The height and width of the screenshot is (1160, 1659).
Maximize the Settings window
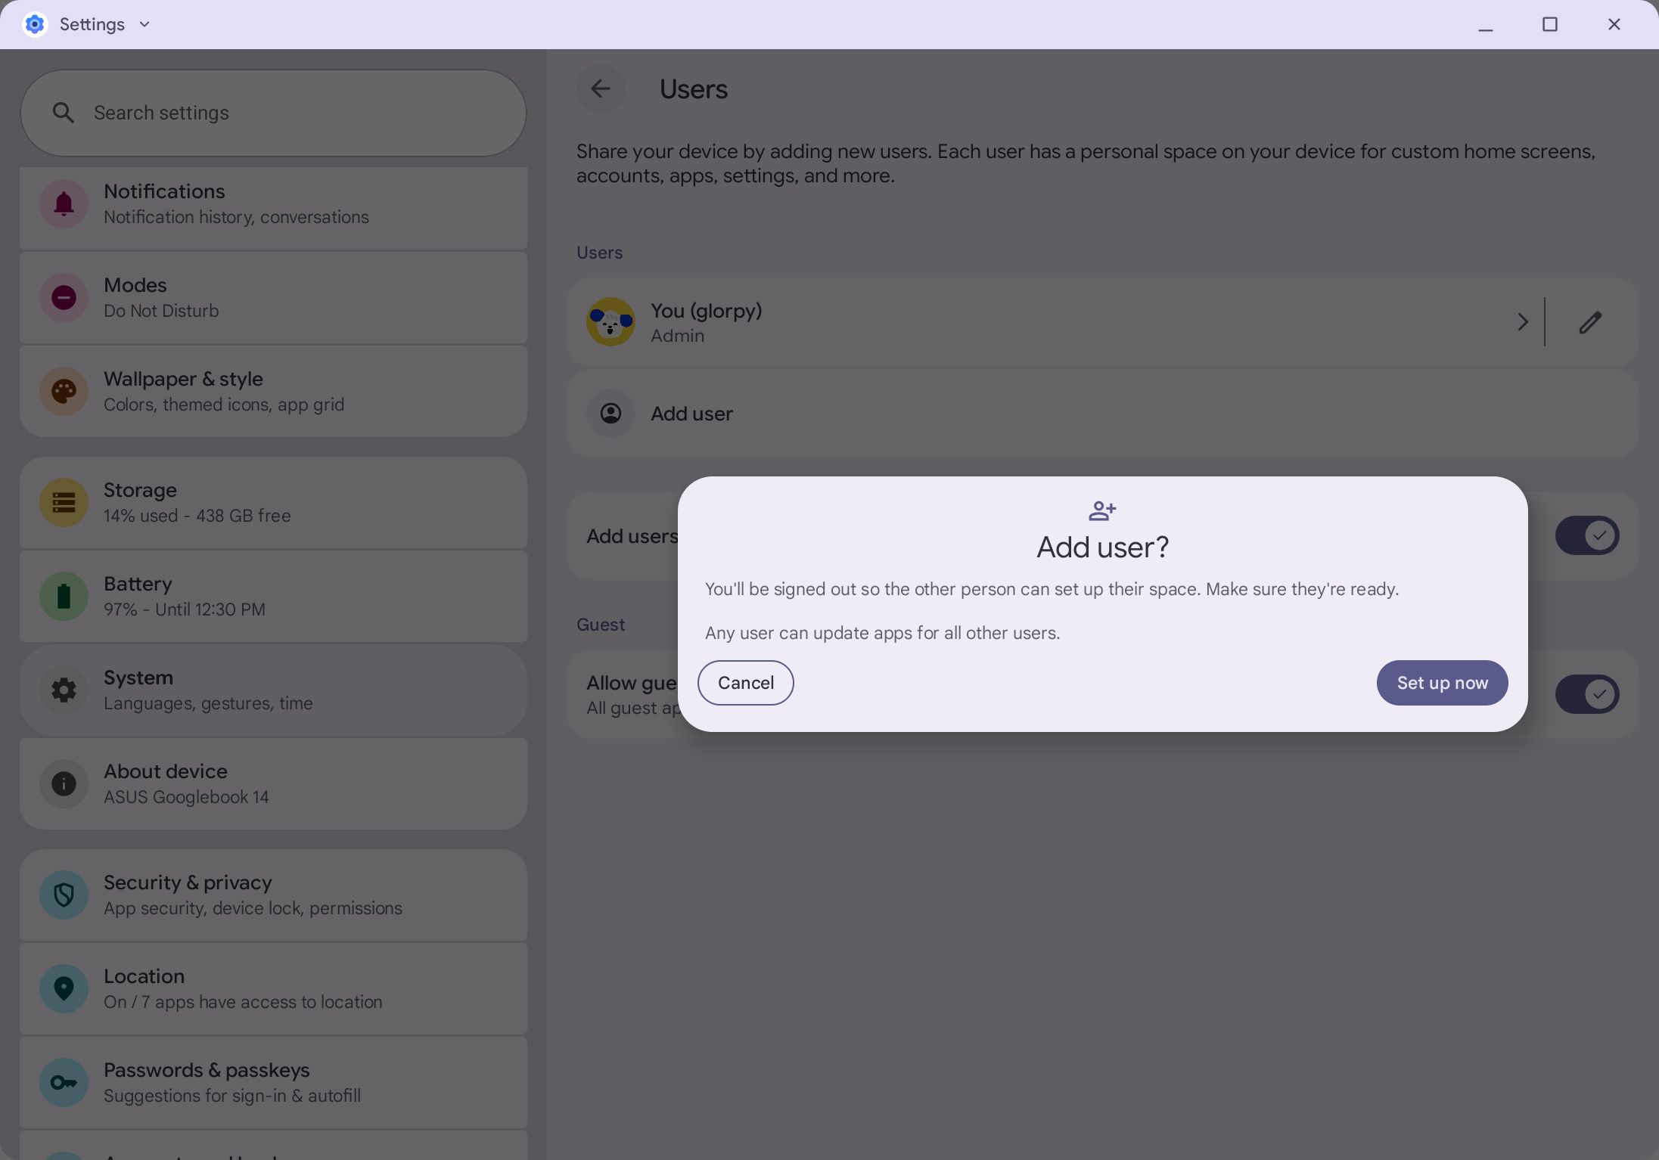[x=1549, y=24]
